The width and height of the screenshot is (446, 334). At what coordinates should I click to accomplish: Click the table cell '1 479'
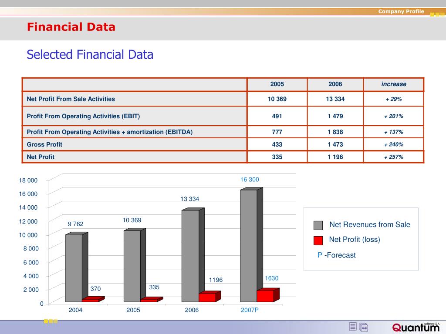[x=335, y=116]
